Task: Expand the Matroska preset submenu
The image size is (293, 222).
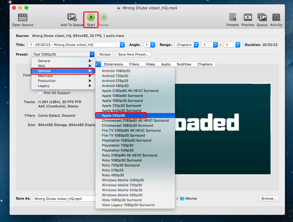Action: (x=63, y=76)
